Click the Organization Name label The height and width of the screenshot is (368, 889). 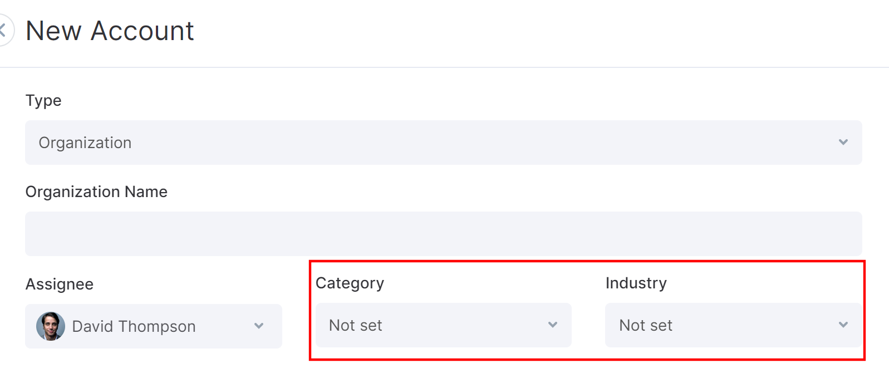(96, 192)
